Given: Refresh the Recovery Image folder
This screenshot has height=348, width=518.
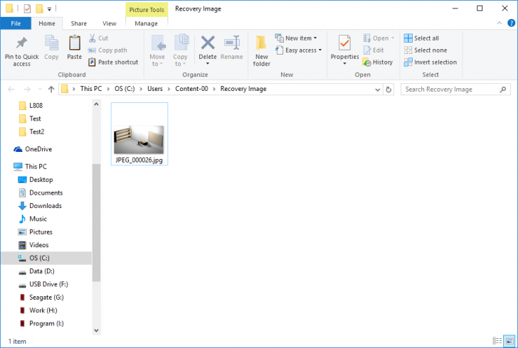Looking at the screenshot, I should 388,89.
